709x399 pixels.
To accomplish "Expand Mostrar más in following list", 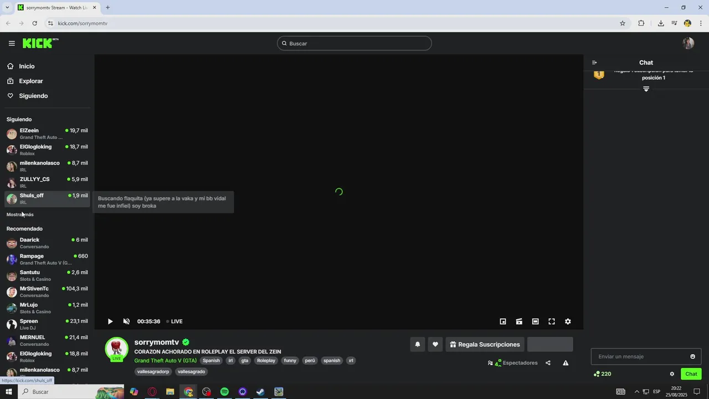I will 20,214.
